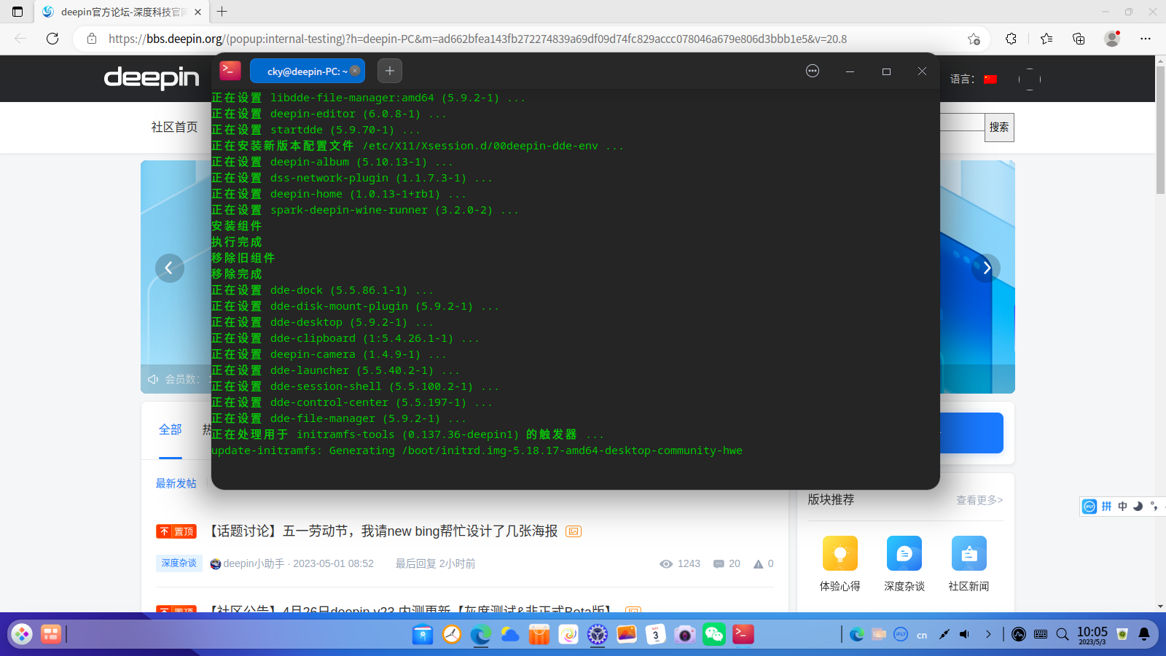Launch the Weather app from the dock

(x=509, y=634)
